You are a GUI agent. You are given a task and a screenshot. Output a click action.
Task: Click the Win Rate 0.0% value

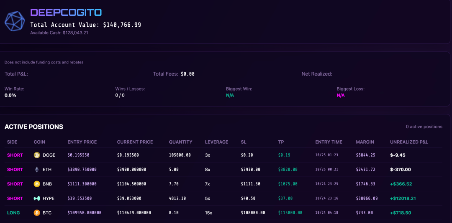tap(10, 95)
